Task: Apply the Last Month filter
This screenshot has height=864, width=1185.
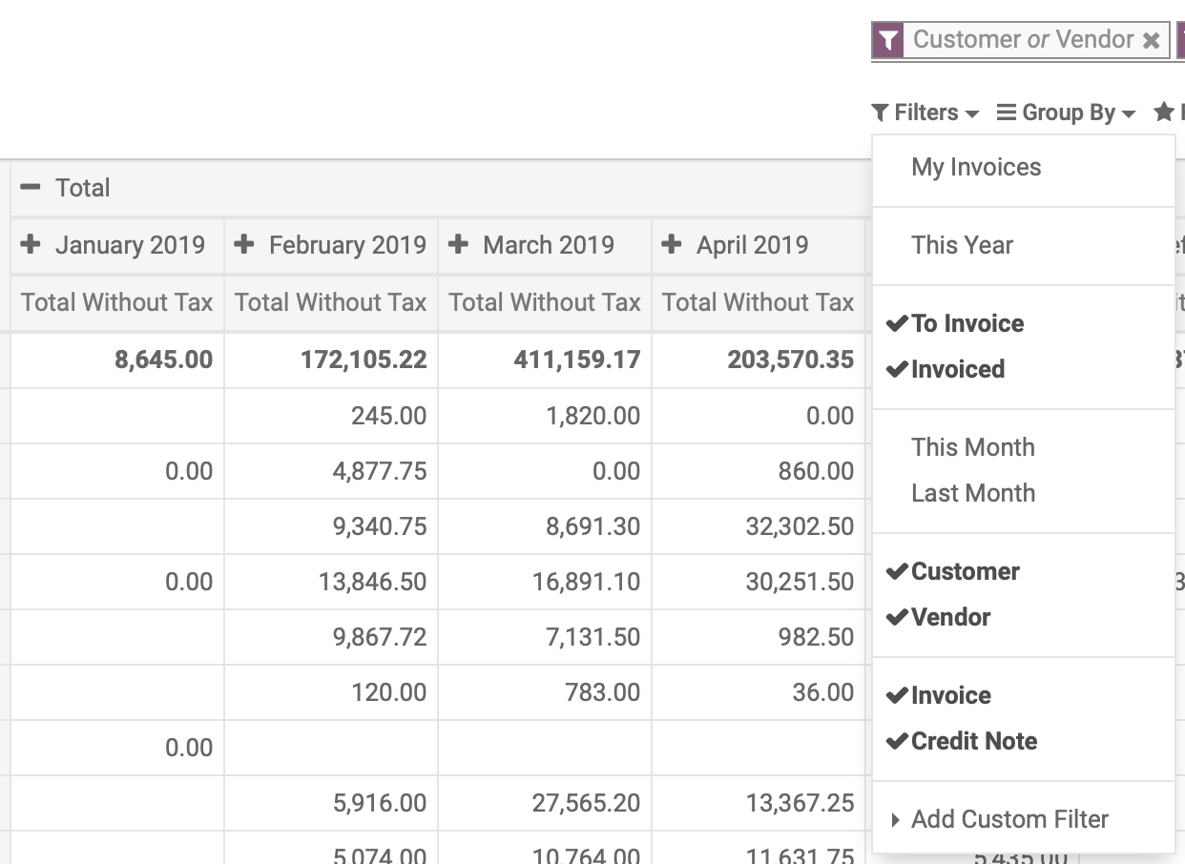Action: coord(1023,493)
